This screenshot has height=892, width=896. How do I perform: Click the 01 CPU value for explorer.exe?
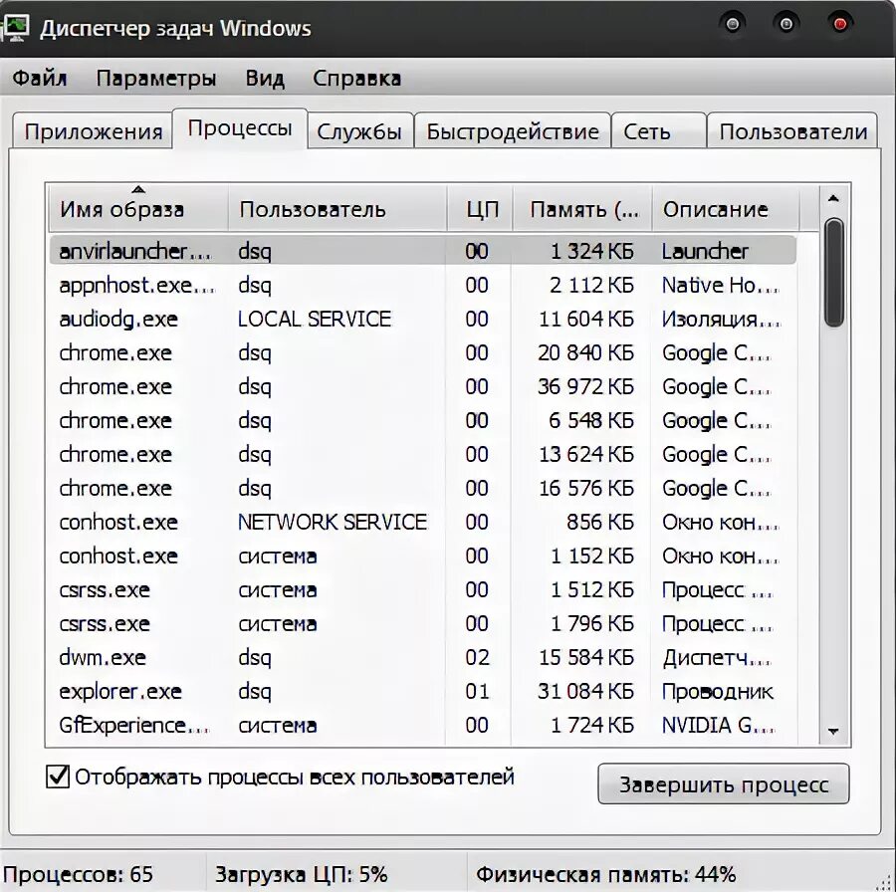[477, 692]
